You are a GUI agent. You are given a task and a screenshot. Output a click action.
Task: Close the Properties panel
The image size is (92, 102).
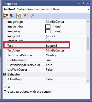pos(87,4)
